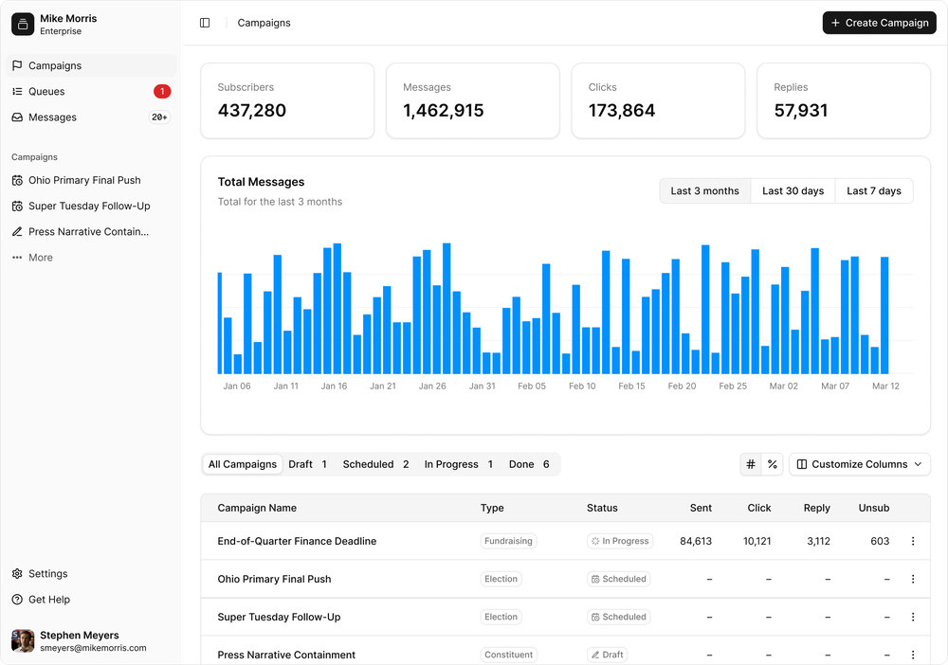Click Press Narrative Containment campaign name

[286, 655]
